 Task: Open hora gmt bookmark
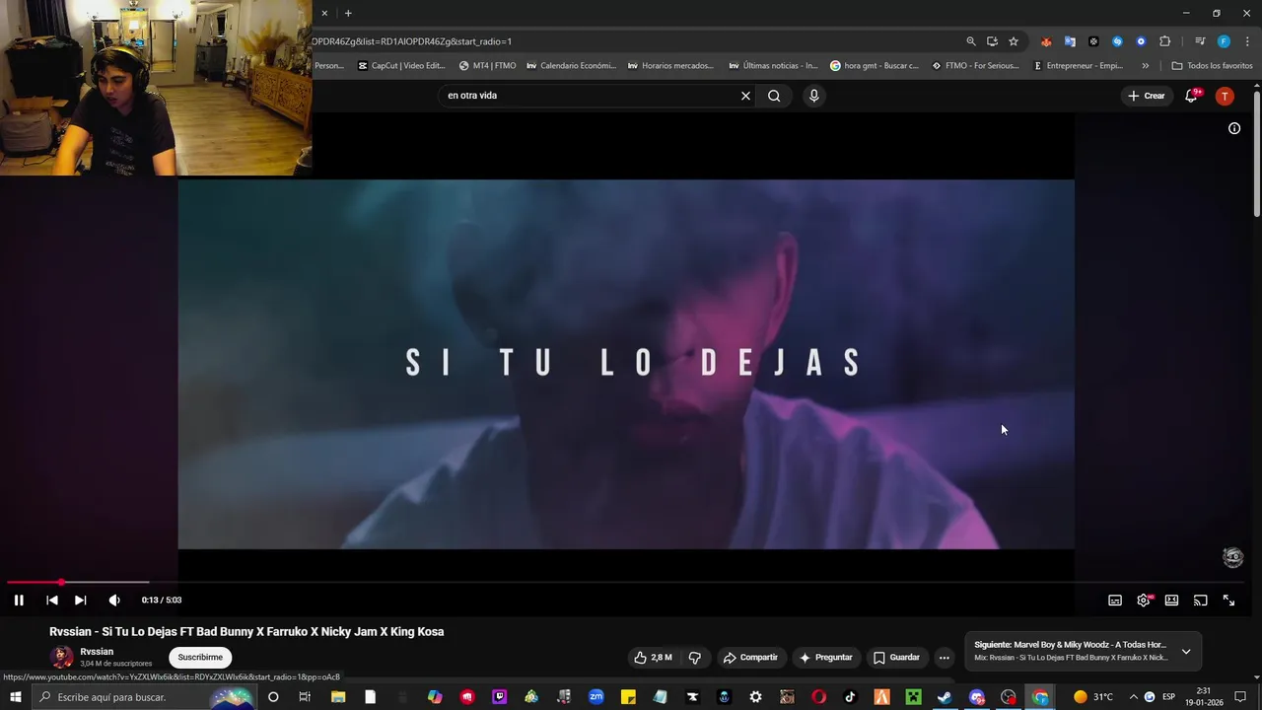(x=874, y=66)
